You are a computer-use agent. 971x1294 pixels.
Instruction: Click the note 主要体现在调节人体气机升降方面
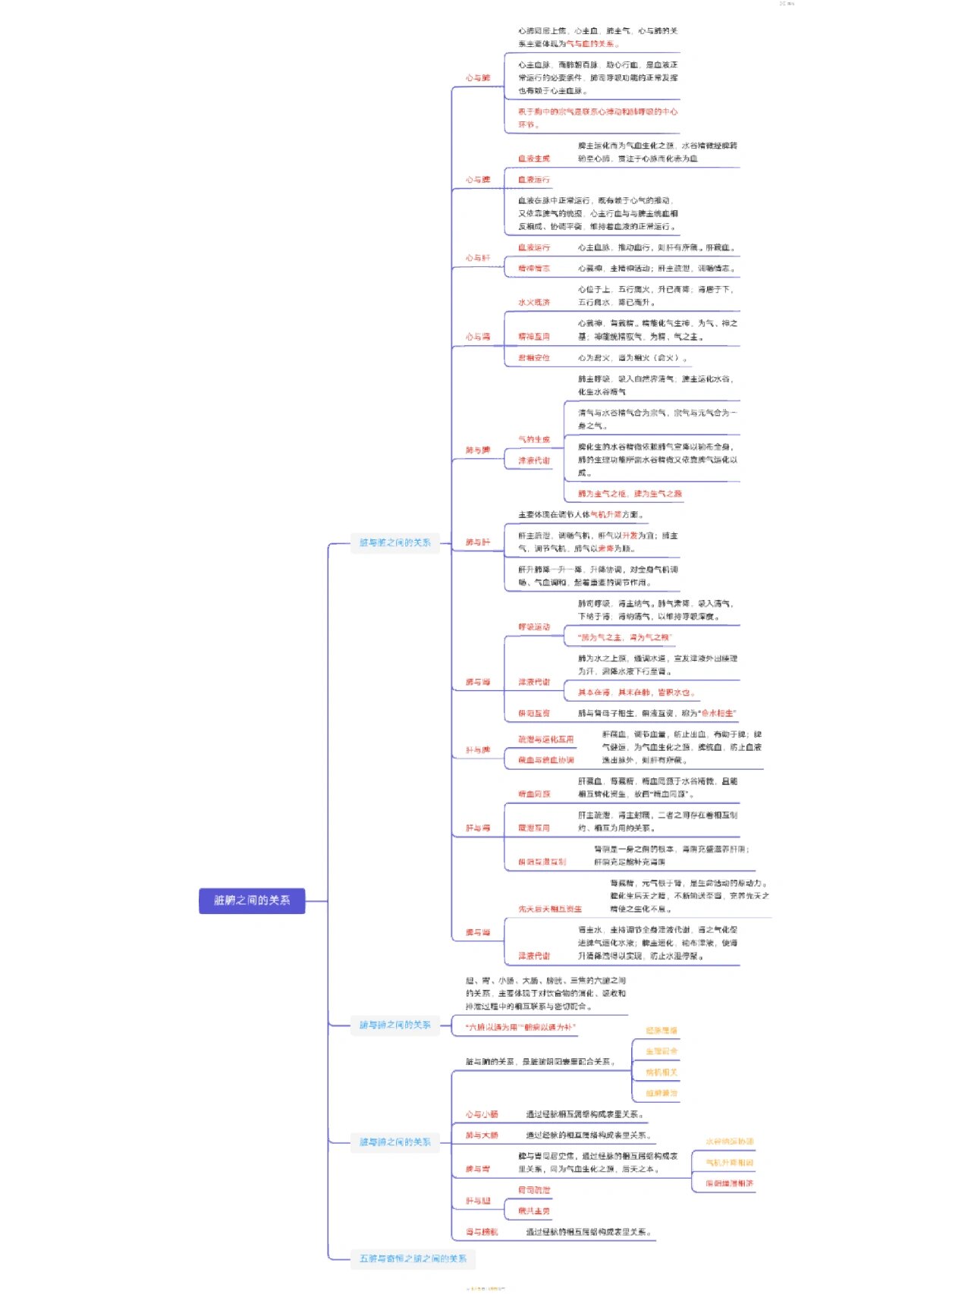(581, 515)
